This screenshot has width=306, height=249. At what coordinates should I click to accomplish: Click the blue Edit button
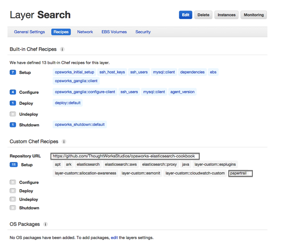pos(185,15)
